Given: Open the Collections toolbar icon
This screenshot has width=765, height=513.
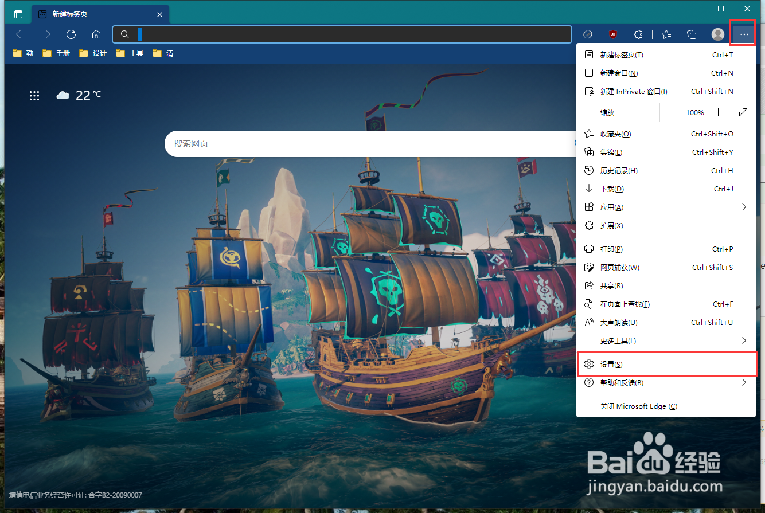Looking at the screenshot, I should pyautogui.click(x=692, y=34).
